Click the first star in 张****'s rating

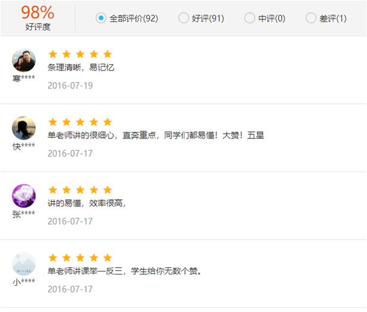pyautogui.click(x=53, y=190)
